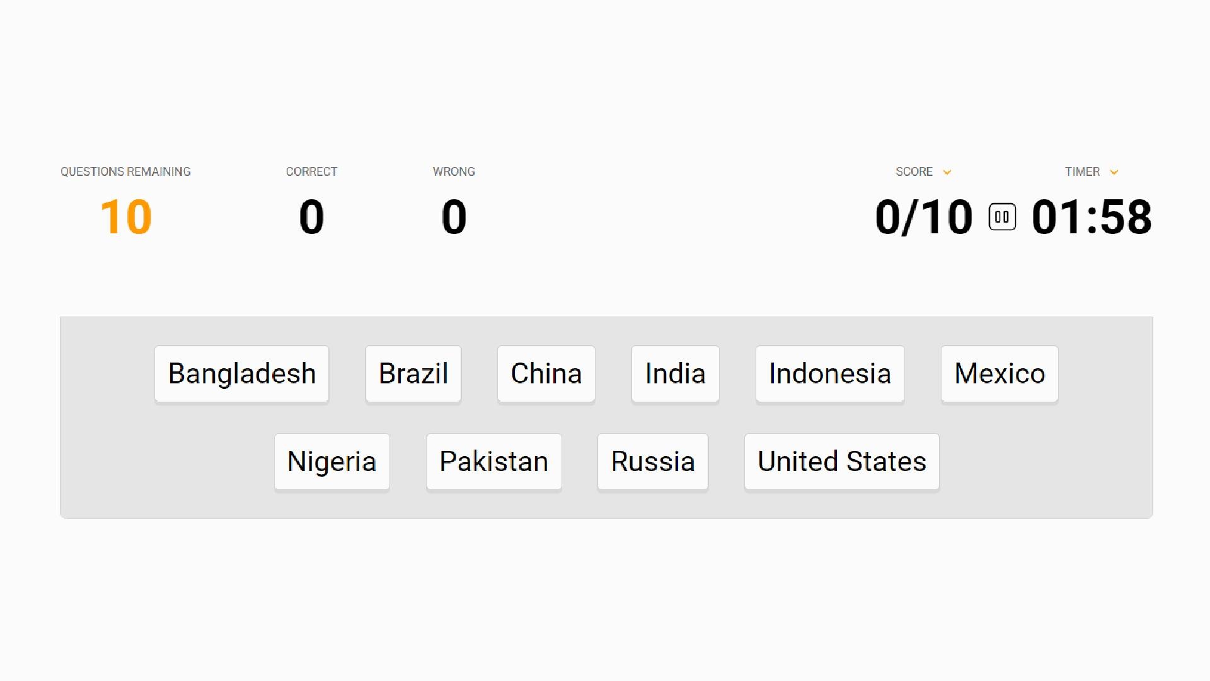
Task: Click the 0/10 score display
Action: tap(924, 217)
